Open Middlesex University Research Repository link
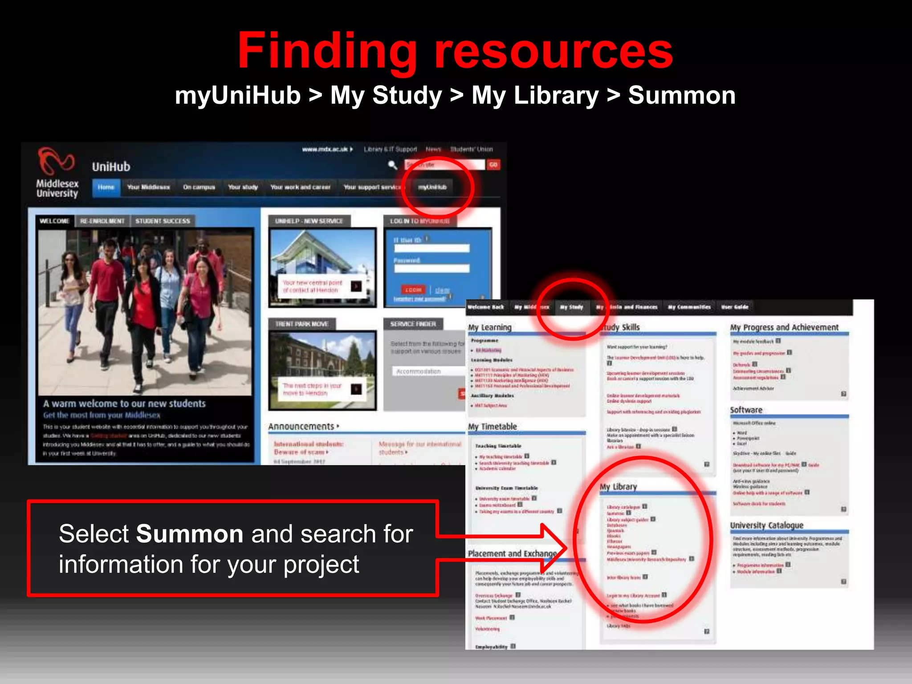The height and width of the screenshot is (684, 912). point(647,559)
